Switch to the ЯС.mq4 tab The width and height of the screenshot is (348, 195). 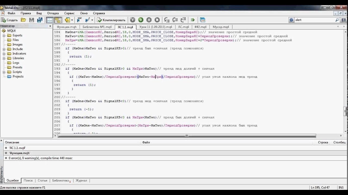tap(184, 27)
